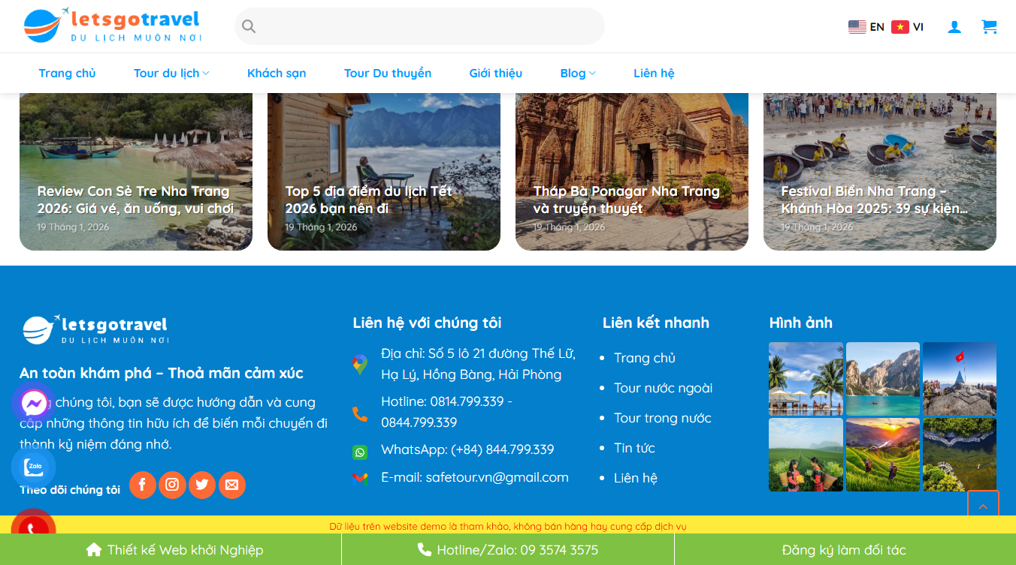Screen dimensions: 1016x565
Task: Open Facebook via the footer social icon
Action: pyautogui.click(x=143, y=485)
